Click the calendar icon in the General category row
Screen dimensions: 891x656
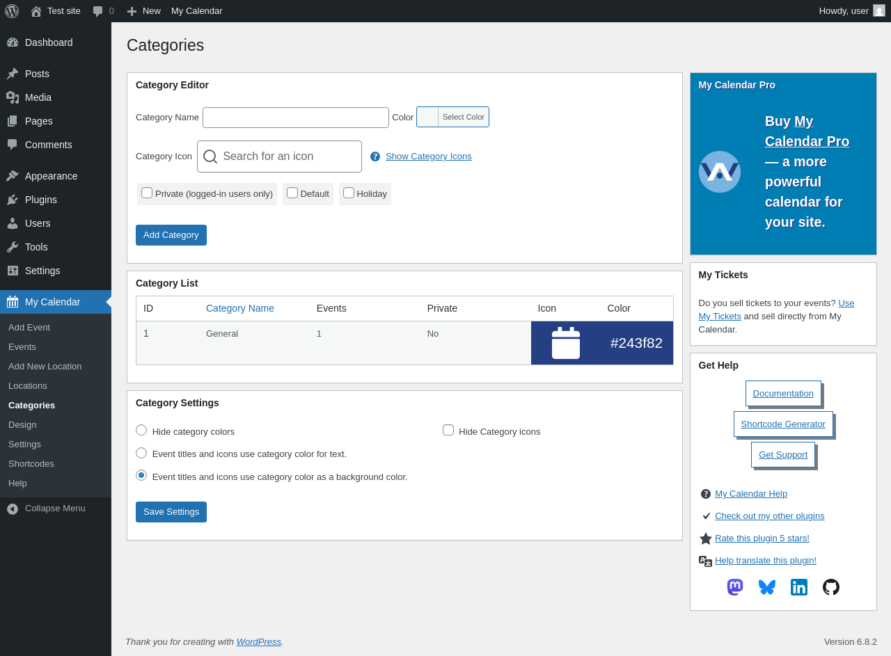tap(566, 343)
